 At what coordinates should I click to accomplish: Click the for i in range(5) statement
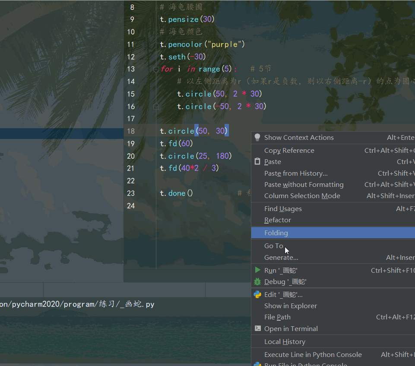click(x=199, y=69)
